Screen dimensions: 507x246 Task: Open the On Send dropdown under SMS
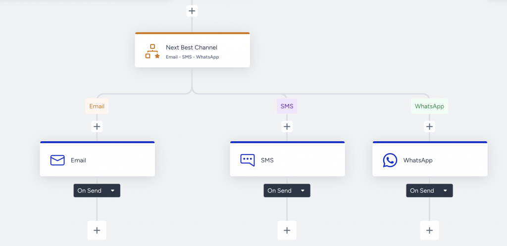287,191
